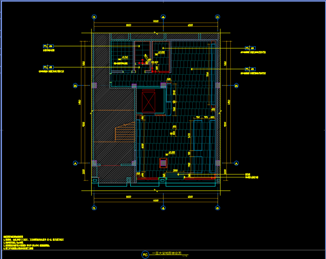
Task: Click the red-outlined column near the entrance
Action: [x=163, y=163]
